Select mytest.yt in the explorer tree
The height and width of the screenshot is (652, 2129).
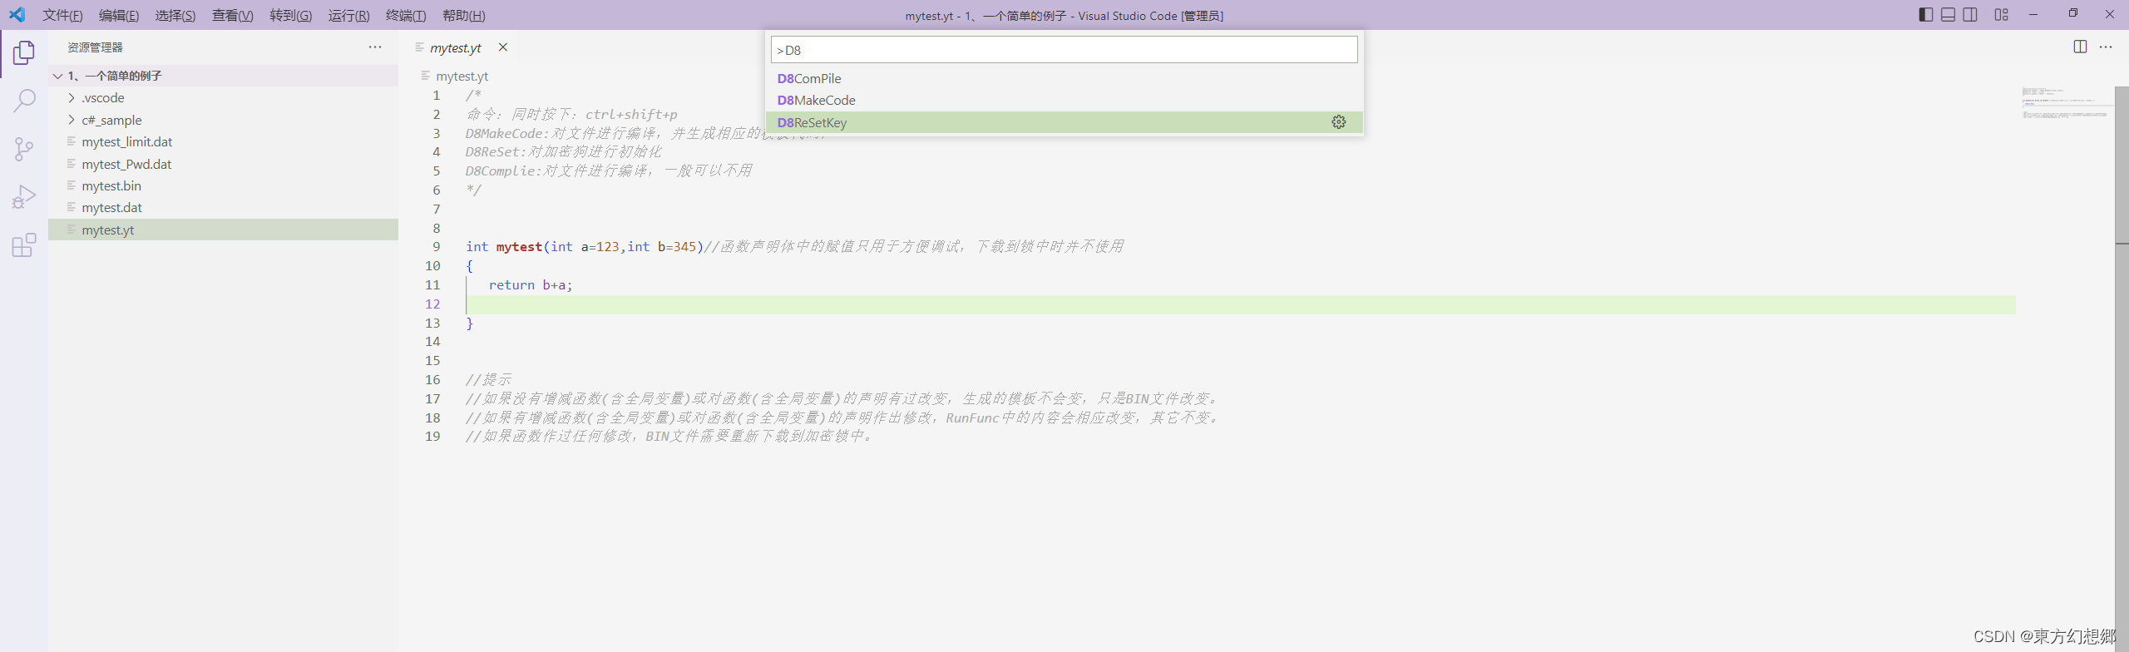tap(223, 230)
